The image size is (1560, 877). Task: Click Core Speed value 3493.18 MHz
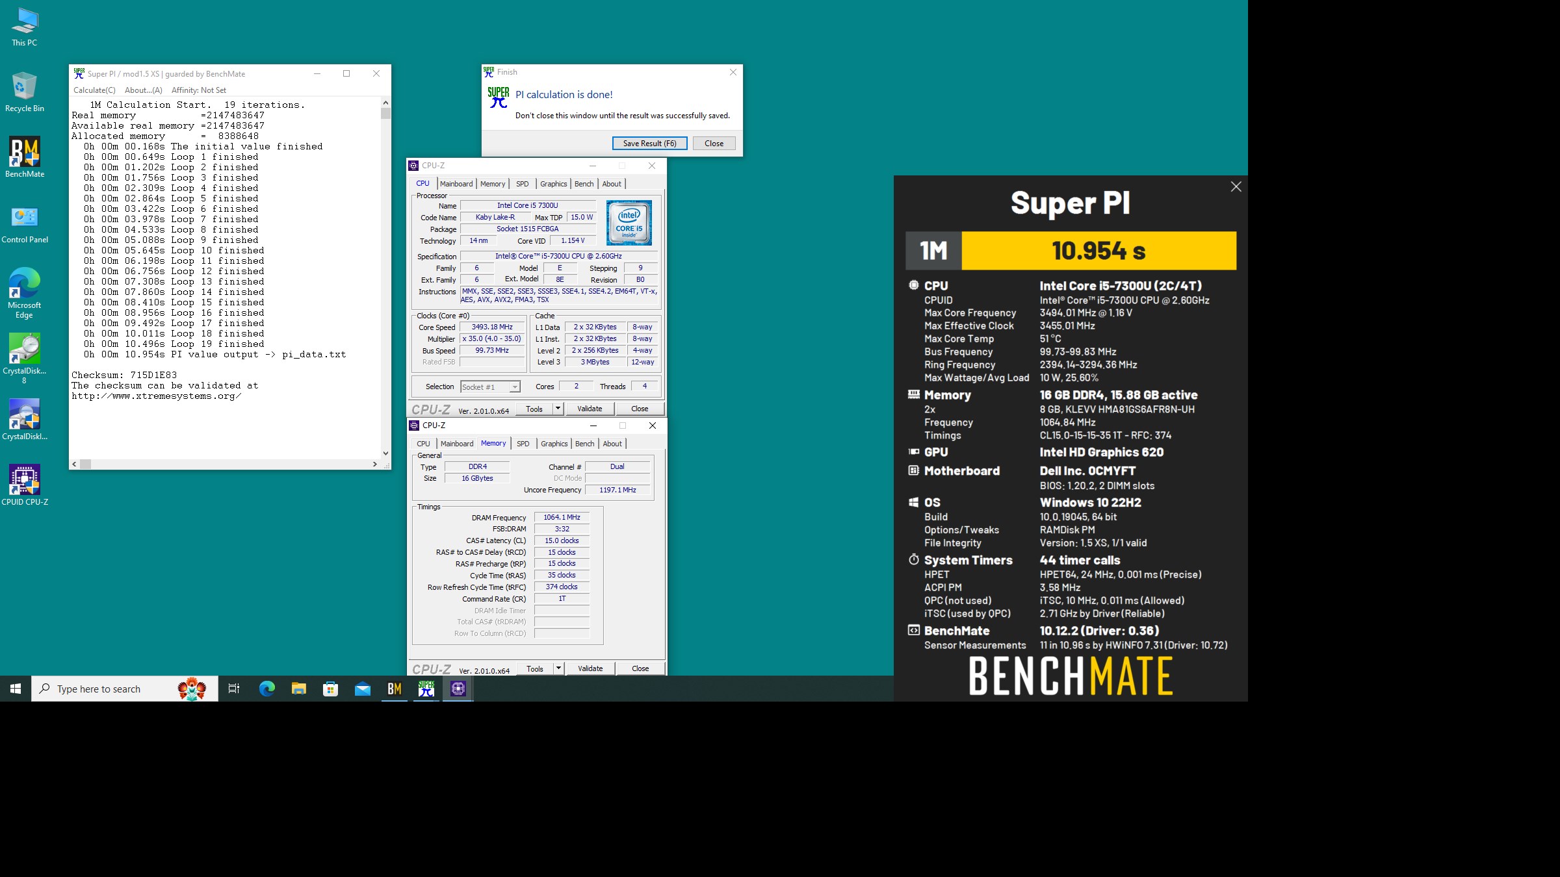coord(492,327)
